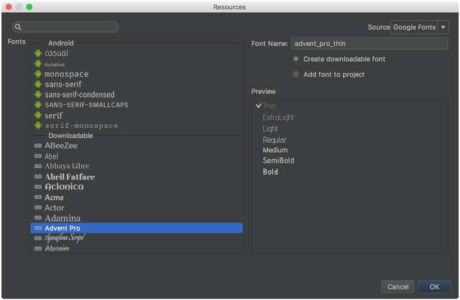
Task: Click the Android icon next to monospace
Action: [38, 74]
